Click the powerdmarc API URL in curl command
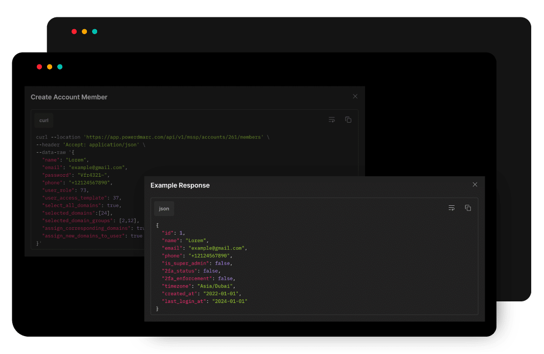 (x=173, y=137)
